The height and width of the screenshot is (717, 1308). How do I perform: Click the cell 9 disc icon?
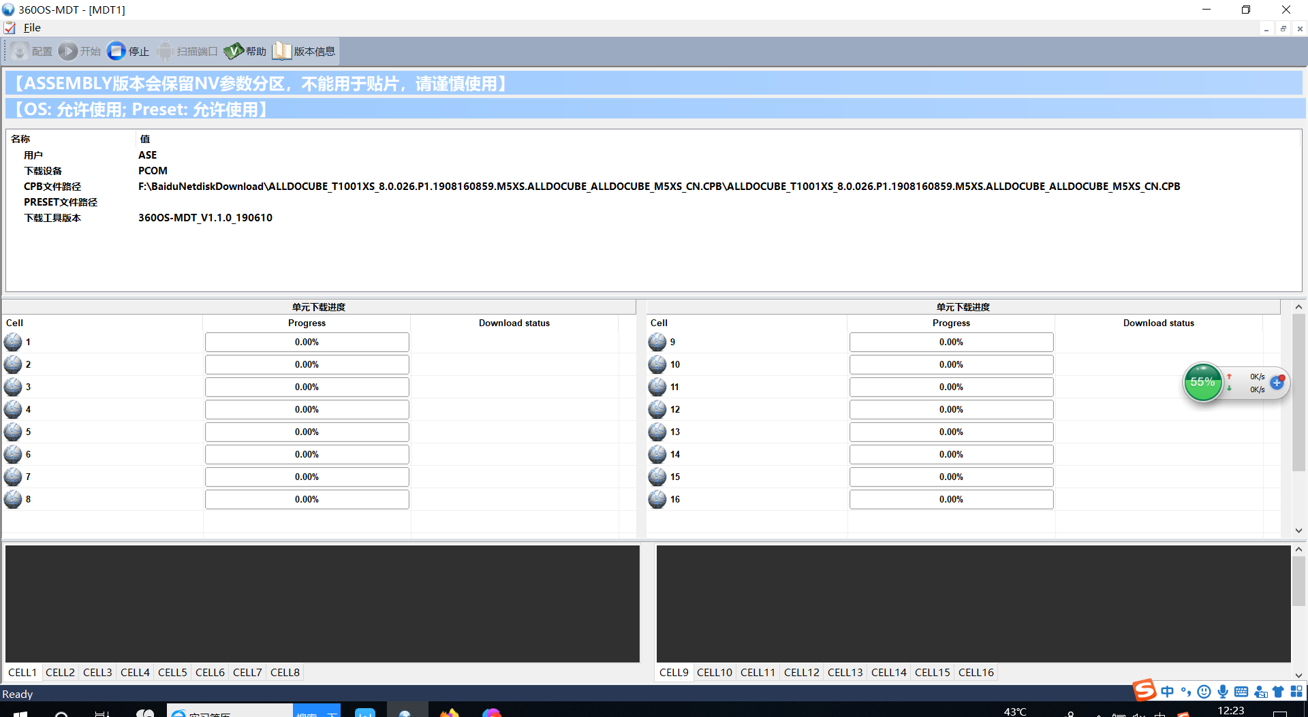point(657,342)
